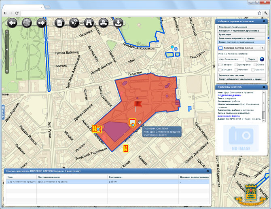Check the Северен district checkbox
Screen dimensions: 271x209
tap(220, 65)
